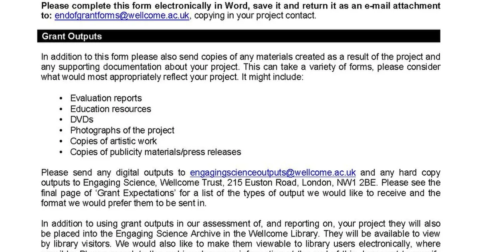Open the endofgrantforms@wellcome.ac.uk email link
Screen dimensions: 481x252
121,16
